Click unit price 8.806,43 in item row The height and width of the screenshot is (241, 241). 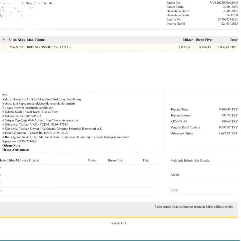click(x=205, y=47)
